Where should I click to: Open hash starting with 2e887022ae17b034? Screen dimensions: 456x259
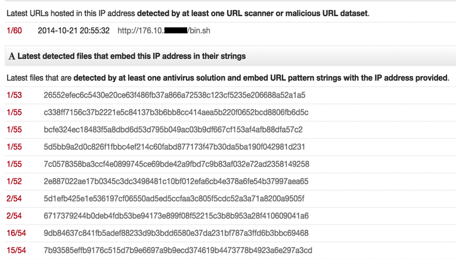(x=176, y=182)
